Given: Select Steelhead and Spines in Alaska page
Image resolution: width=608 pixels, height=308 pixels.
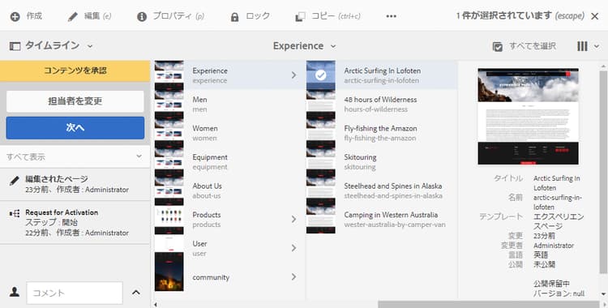Looking at the screenshot, I should (x=382, y=190).
